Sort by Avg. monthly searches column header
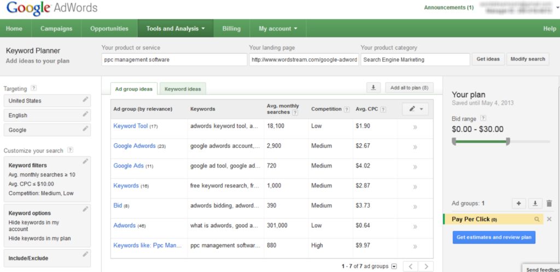Viewport: 560px width, 272px height. coord(283,109)
